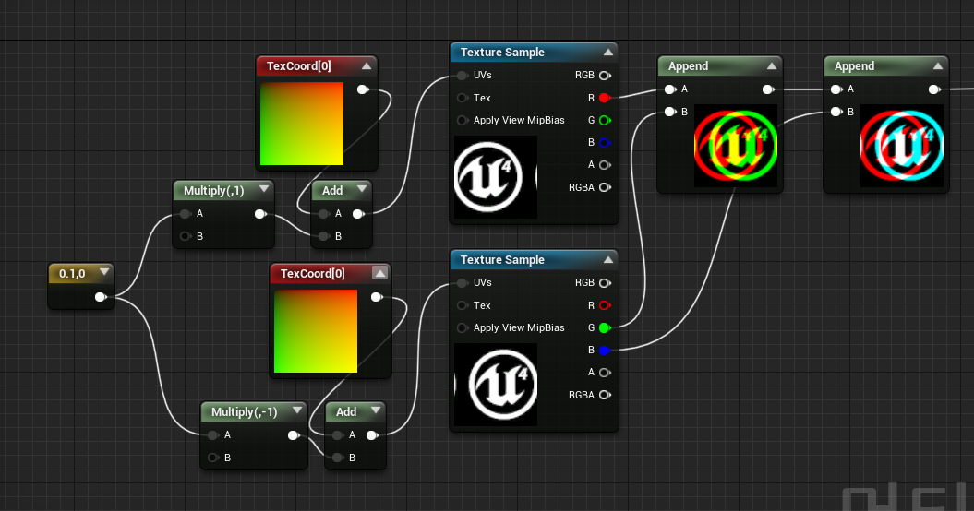Click the output pin of Multiply(,-1) node
Viewport: 974px width, 511px height.
point(294,435)
